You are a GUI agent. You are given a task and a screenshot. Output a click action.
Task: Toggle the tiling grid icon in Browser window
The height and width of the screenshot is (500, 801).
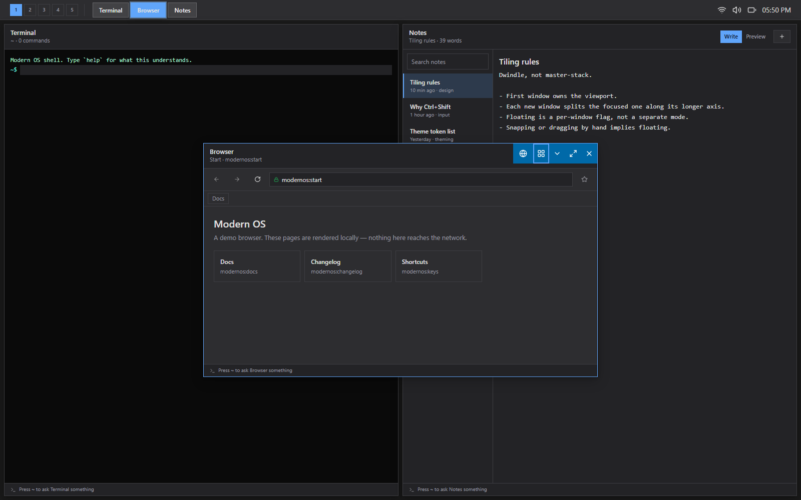[x=541, y=153]
